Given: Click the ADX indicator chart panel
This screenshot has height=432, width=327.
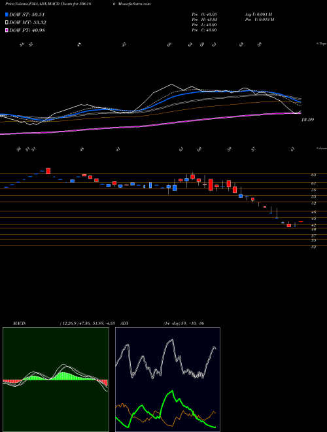Looking at the screenshot, I should click(167, 380).
